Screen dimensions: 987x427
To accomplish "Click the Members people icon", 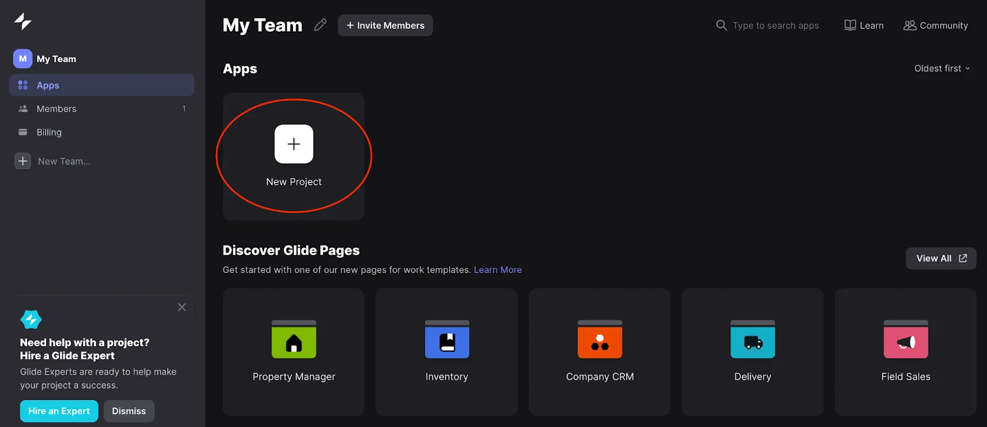I will coord(23,108).
